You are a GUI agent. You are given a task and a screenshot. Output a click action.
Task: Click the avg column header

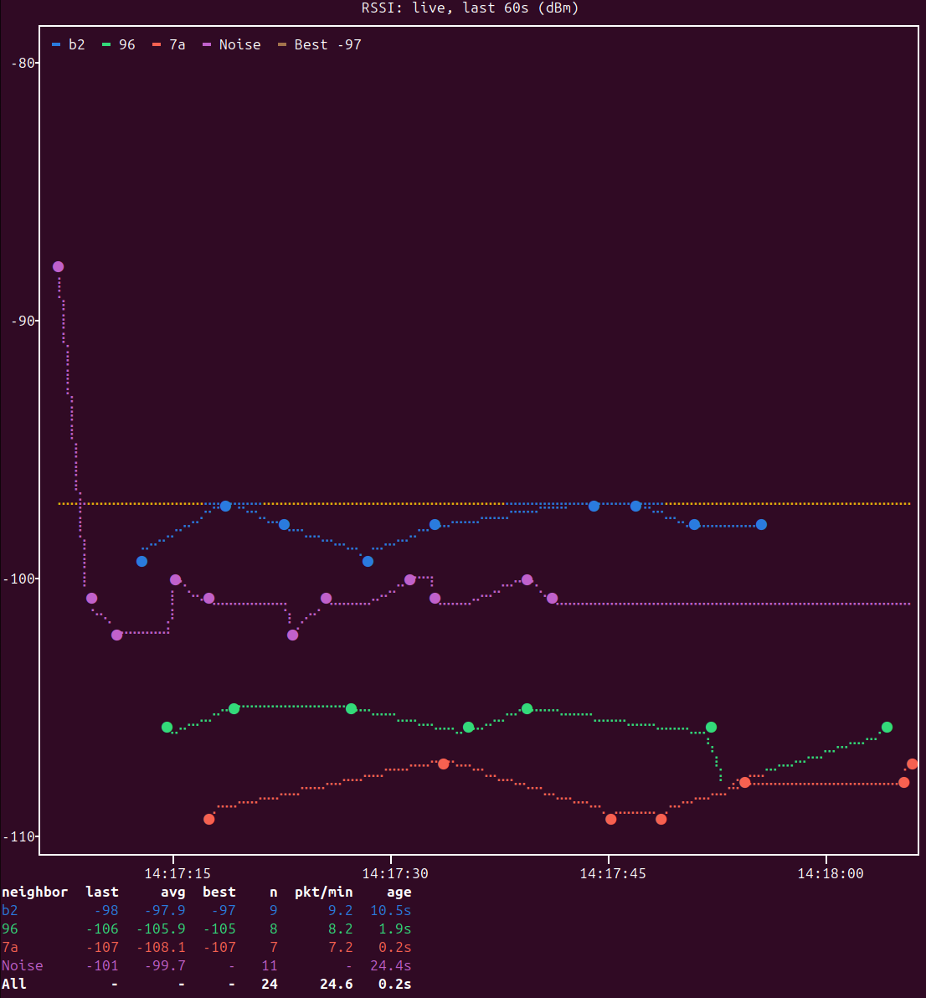[173, 892]
